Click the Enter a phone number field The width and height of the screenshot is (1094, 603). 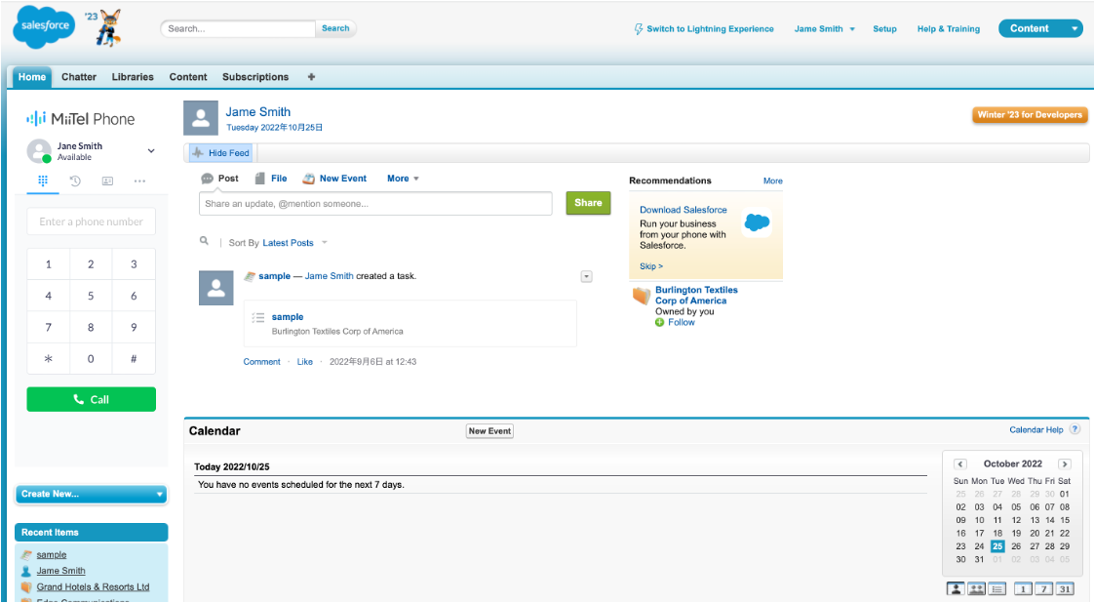tap(92, 221)
